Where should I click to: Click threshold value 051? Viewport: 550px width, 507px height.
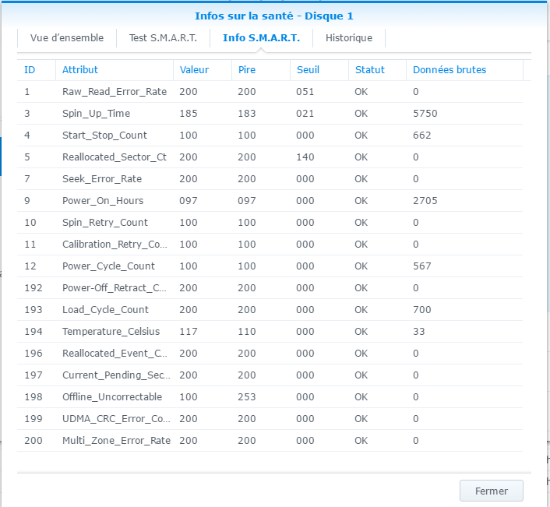coord(305,92)
